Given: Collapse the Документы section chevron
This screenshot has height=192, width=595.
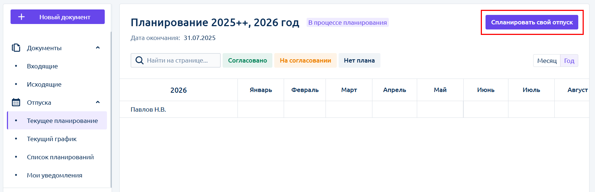Looking at the screenshot, I should point(97,48).
